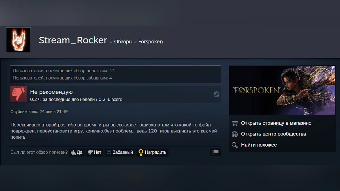Image resolution: width=340 pixels, height=191 pixels.
Task: Open the Stream_Rocker profile name link
Action: (73, 40)
